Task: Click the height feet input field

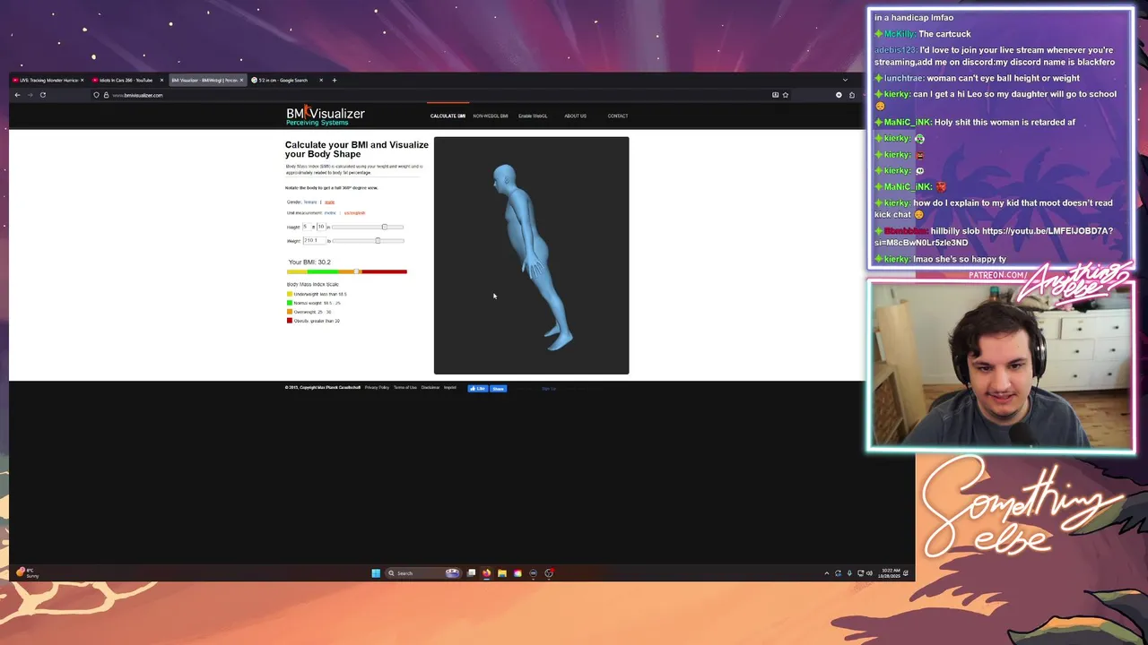Action: (306, 227)
